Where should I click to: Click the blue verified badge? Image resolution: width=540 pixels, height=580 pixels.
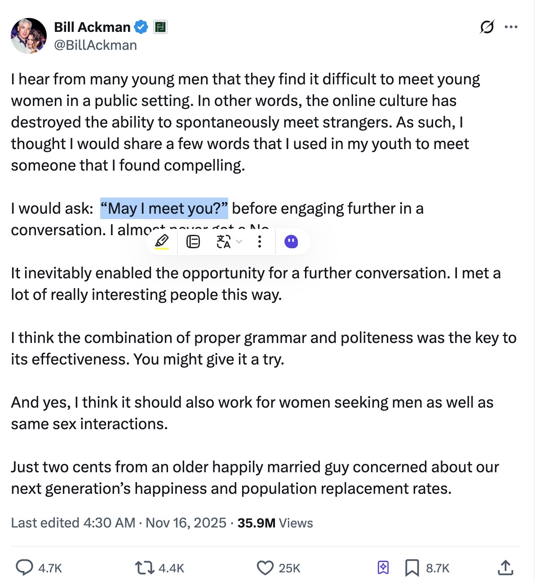coord(141,27)
